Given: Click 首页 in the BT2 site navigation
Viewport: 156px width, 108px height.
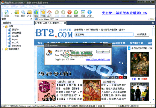Looking at the screenshot, I should (x=40, y=43).
